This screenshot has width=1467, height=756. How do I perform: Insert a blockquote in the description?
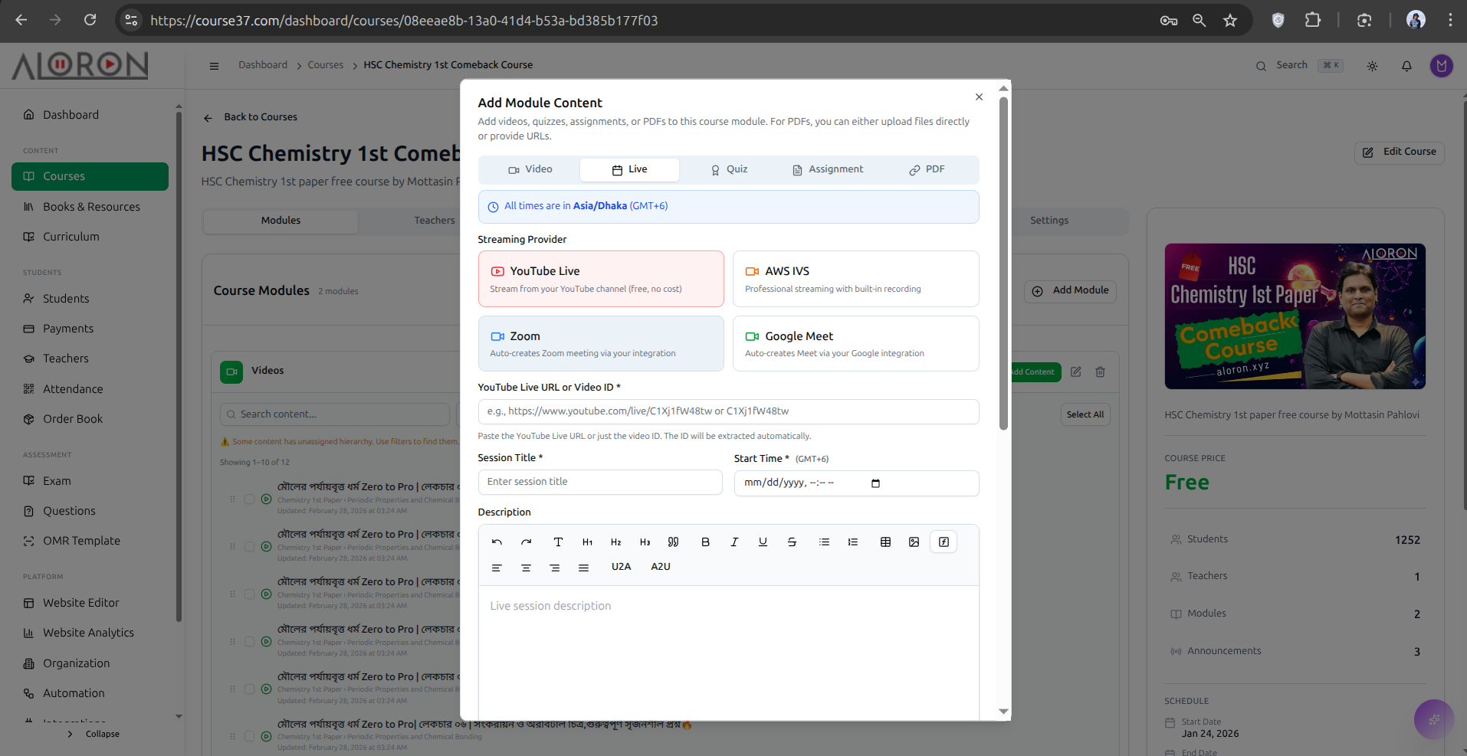click(673, 542)
